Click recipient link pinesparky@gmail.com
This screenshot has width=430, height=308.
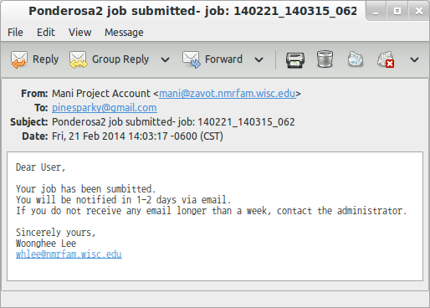pos(105,108)
